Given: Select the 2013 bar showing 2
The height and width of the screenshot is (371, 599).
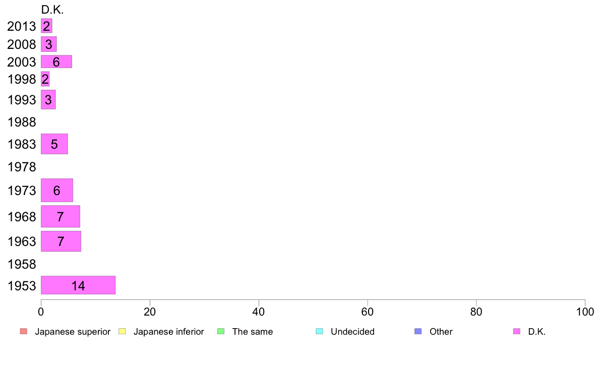Looking at the screenshot, I should [x=46, y=26].
